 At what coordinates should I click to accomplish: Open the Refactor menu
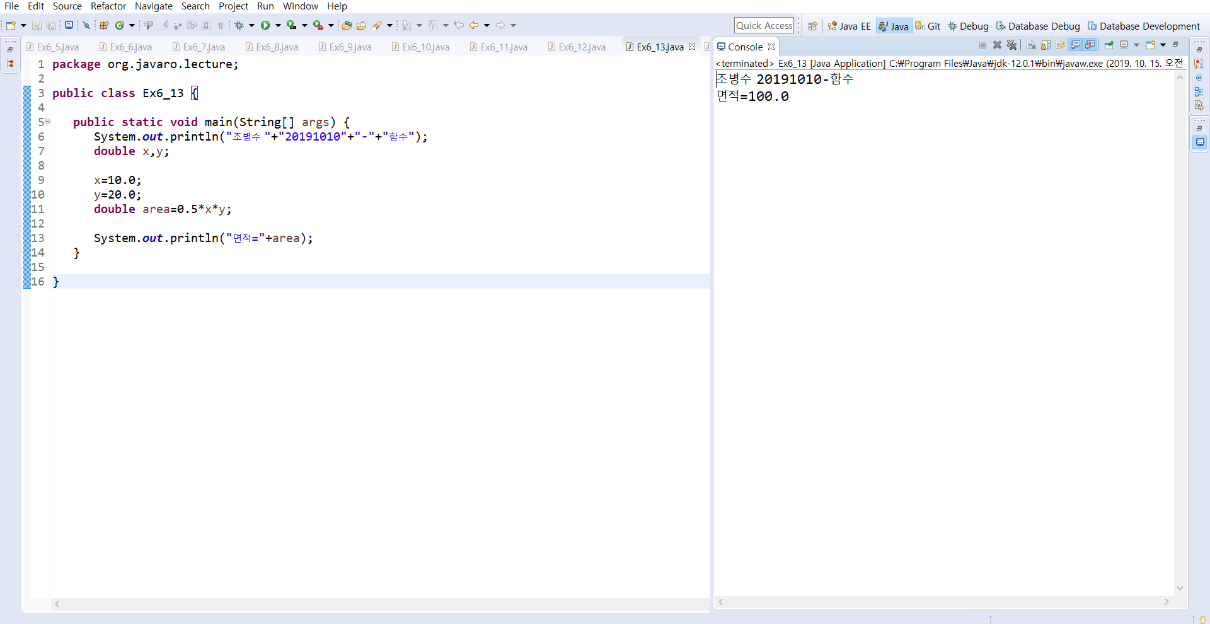coord(108,6)
